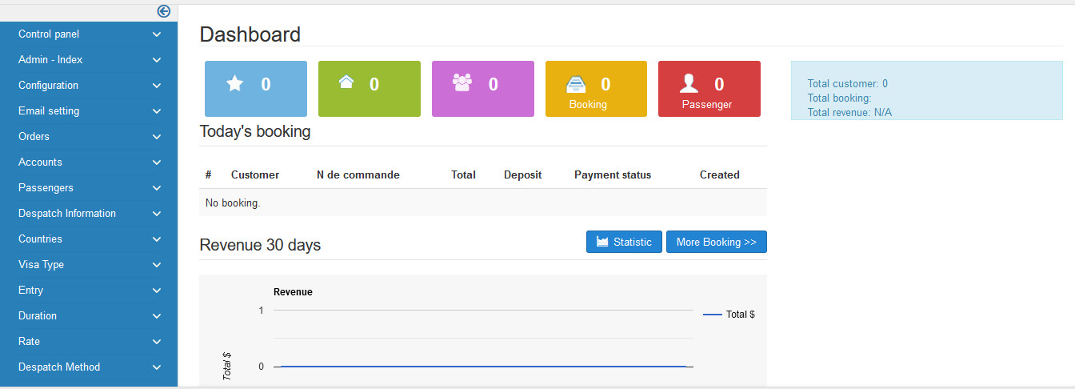Expand Entry chevron

(x=157, y=291)
